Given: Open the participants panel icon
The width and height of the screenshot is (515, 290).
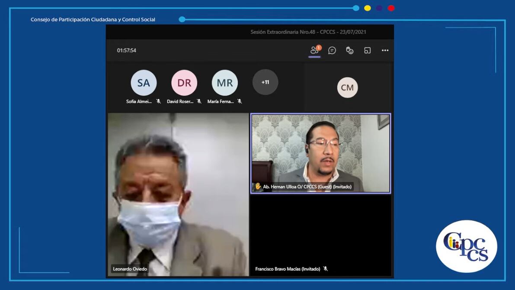Looking at the screenshot, I should pyautogui.click(x=314, y=51).
